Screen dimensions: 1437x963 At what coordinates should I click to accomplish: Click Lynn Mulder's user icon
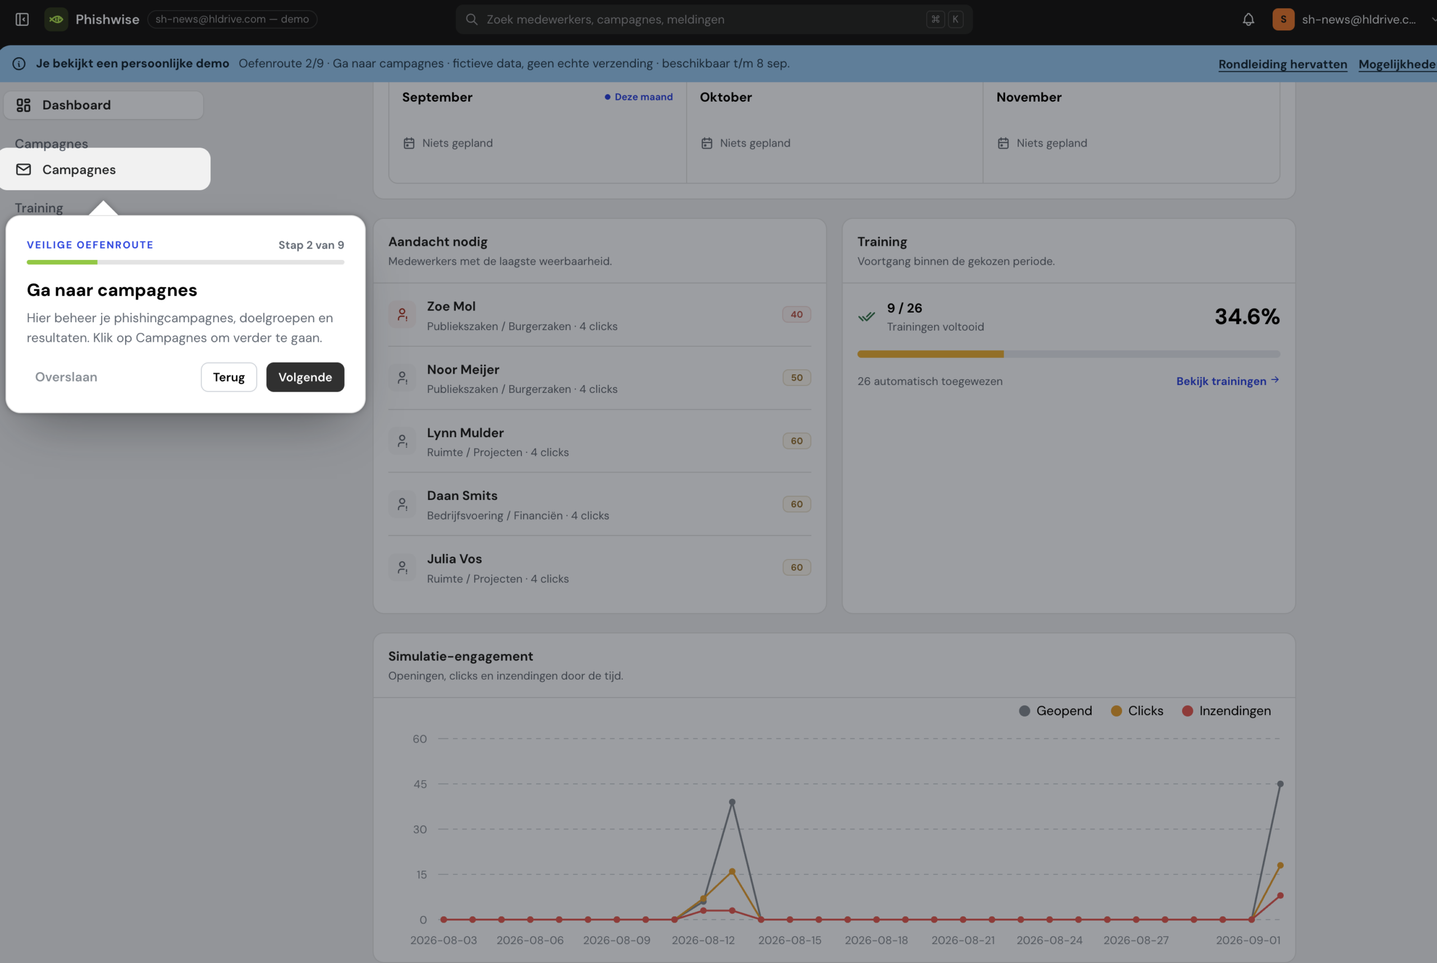402,441
